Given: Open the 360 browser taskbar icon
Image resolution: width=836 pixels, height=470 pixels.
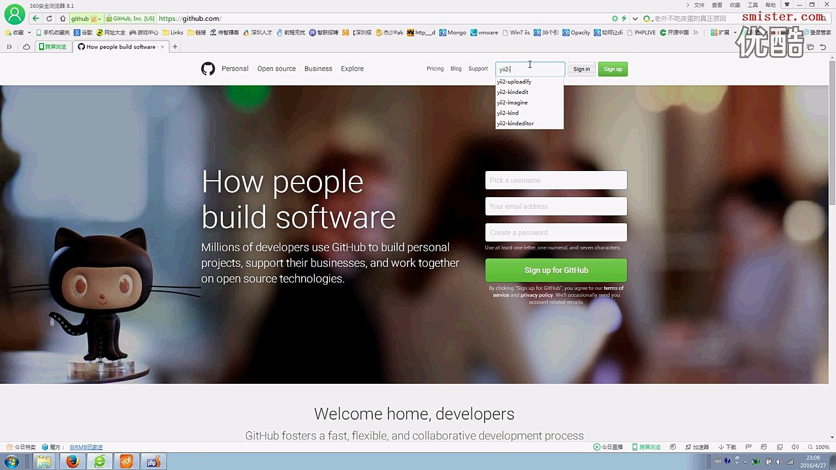Looking at the screenshot, I should click(100, 462).
